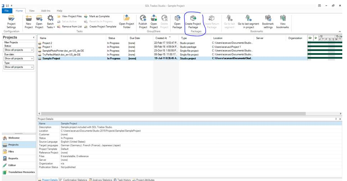Sort by the Status column header

pos(117,38)
